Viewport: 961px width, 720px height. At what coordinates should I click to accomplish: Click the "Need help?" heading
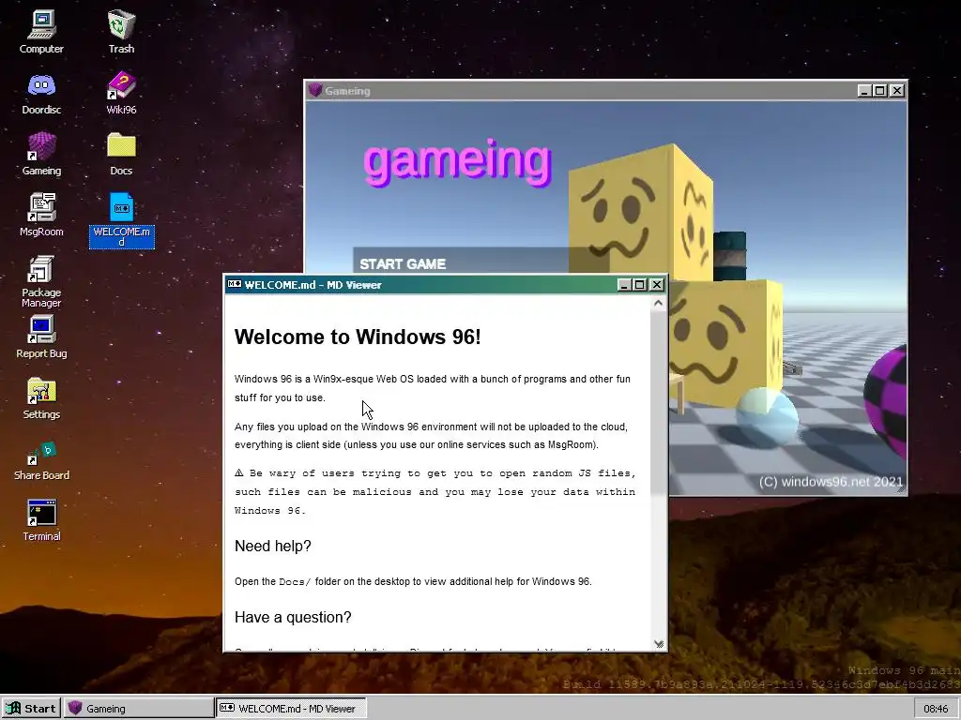click(273, 547)
